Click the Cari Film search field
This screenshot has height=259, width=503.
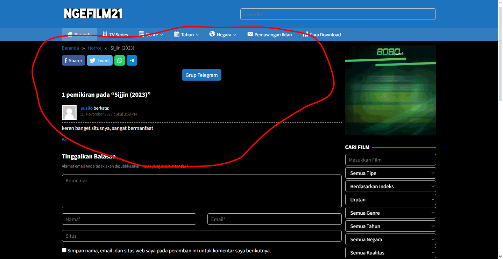(x=338, y=14)
